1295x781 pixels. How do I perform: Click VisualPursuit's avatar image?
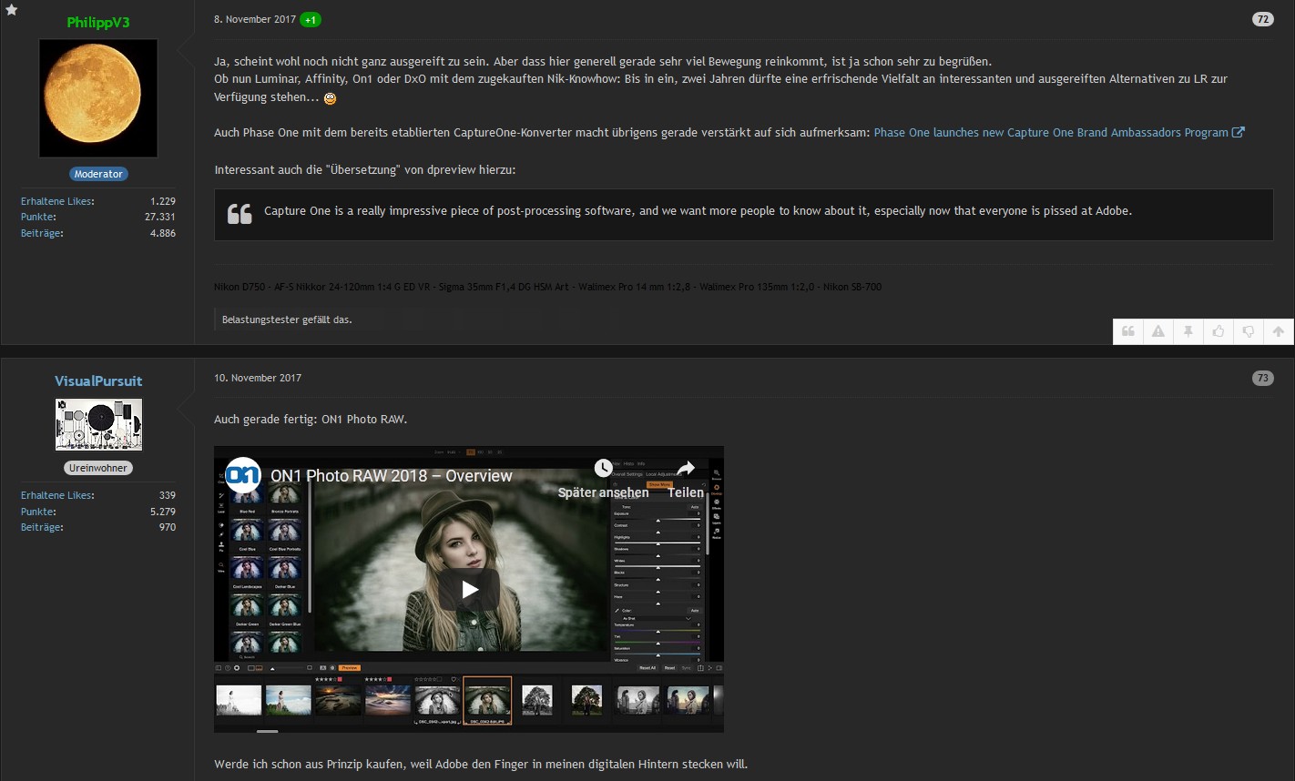(x=98, y=424)
